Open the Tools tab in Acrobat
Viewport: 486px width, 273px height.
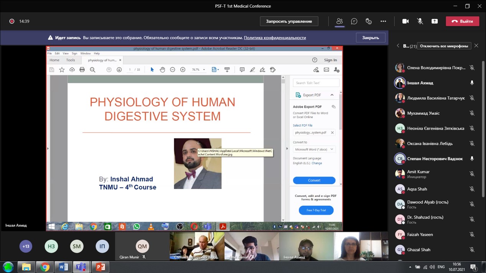coord(71,60)
